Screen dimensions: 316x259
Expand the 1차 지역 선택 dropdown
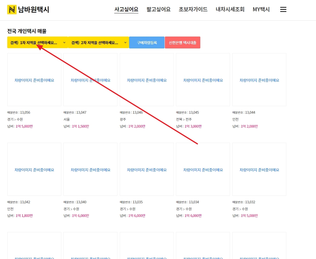38,42
